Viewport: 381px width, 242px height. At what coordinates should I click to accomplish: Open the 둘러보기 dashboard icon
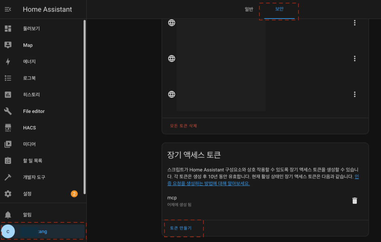click(x=8, y=29)
